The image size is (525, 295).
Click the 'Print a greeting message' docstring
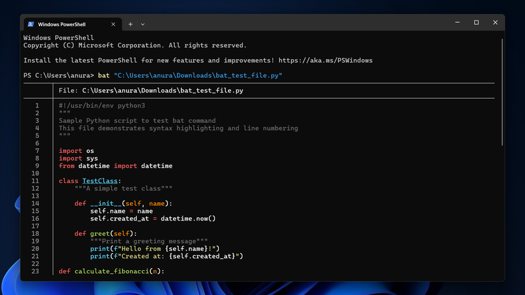coord(149,241)
